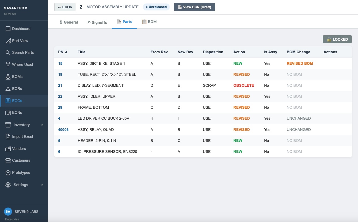358x222 pixels.
Task: Open Part View via its sidebar icon
Action: pyautogui.click(x=8, y=41)
